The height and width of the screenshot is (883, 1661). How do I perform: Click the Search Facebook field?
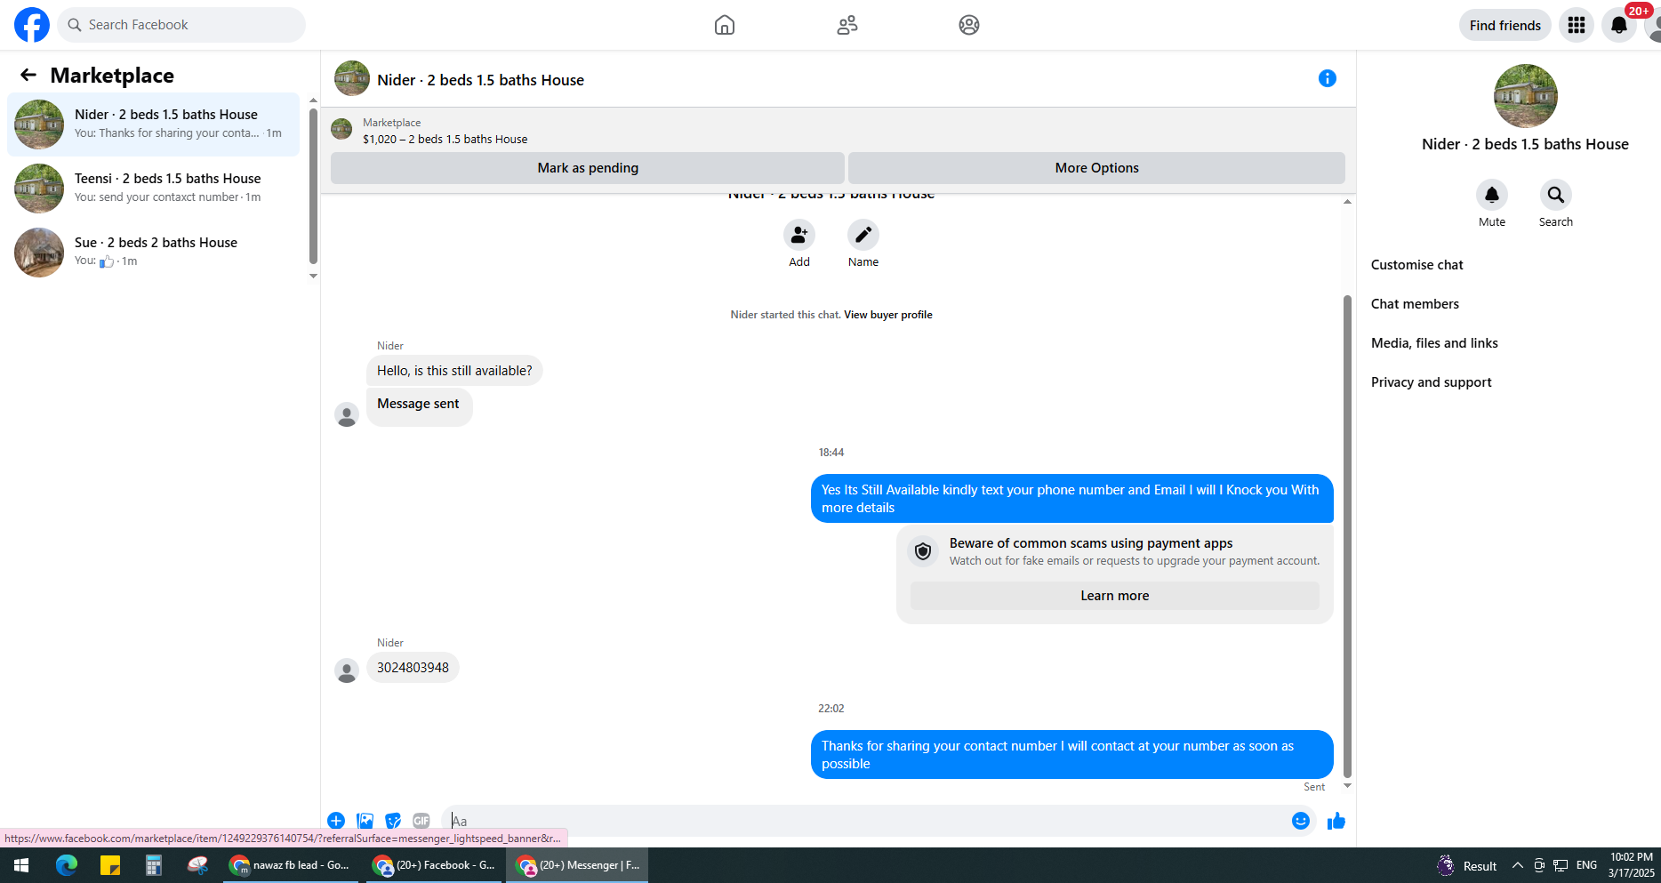coord(181,25)
